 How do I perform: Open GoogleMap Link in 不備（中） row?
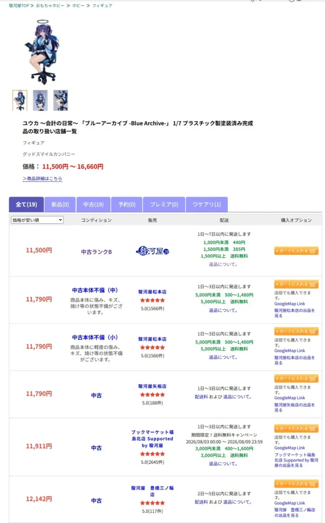290,304
